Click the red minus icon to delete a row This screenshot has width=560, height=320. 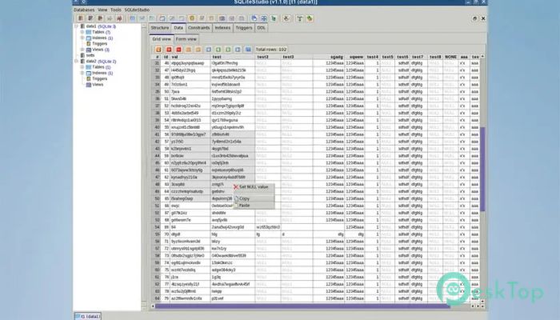(x=178, y=50)
